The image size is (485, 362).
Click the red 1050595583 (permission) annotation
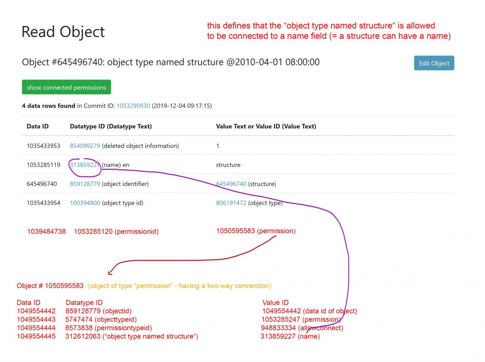tap(256, 231)
